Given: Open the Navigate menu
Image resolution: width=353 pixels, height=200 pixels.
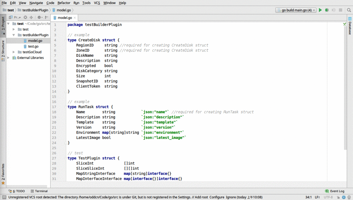Looking at the screenshot, I should tap(36, 3).
